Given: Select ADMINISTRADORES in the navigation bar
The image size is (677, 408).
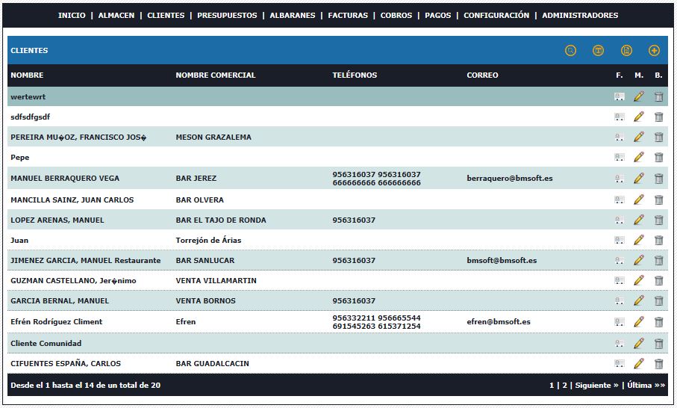Looking at the screenshot, I should point(580,16).
